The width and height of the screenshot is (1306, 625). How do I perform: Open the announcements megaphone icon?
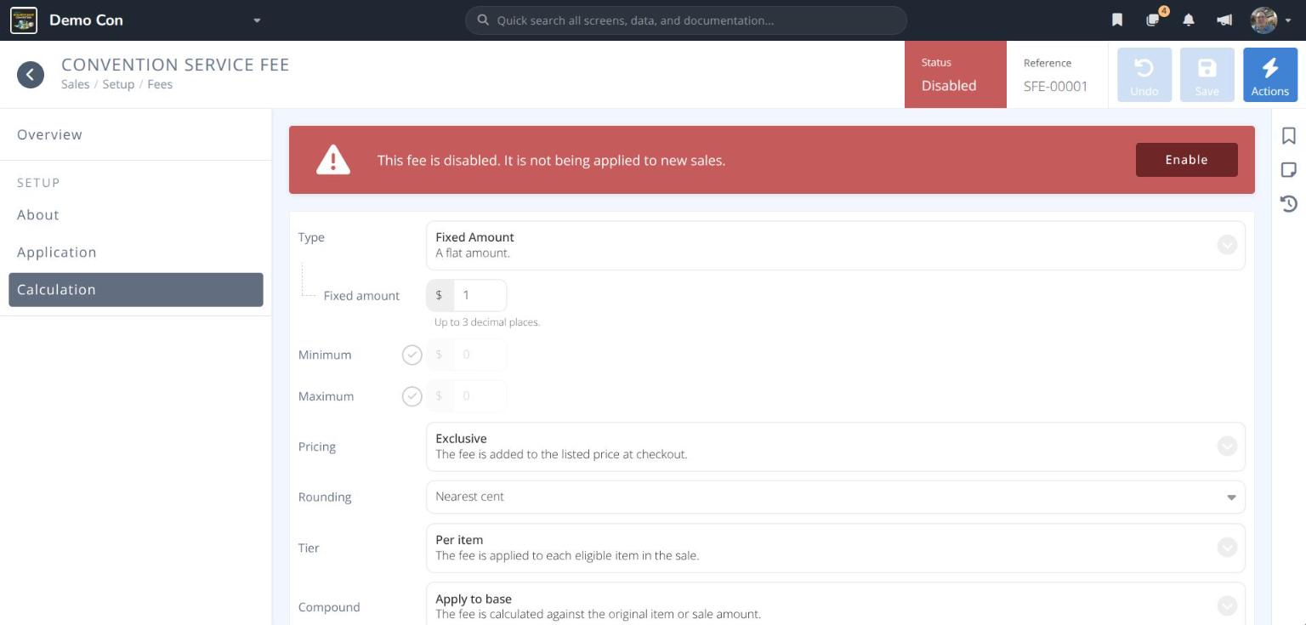tap(1224, 20)
